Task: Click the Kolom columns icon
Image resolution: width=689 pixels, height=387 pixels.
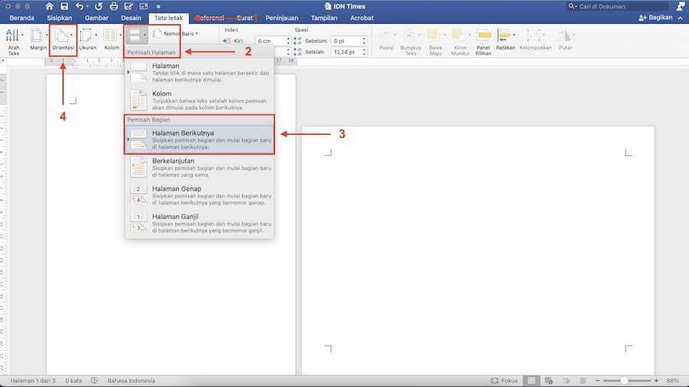Action: click(x=109, y=35)
